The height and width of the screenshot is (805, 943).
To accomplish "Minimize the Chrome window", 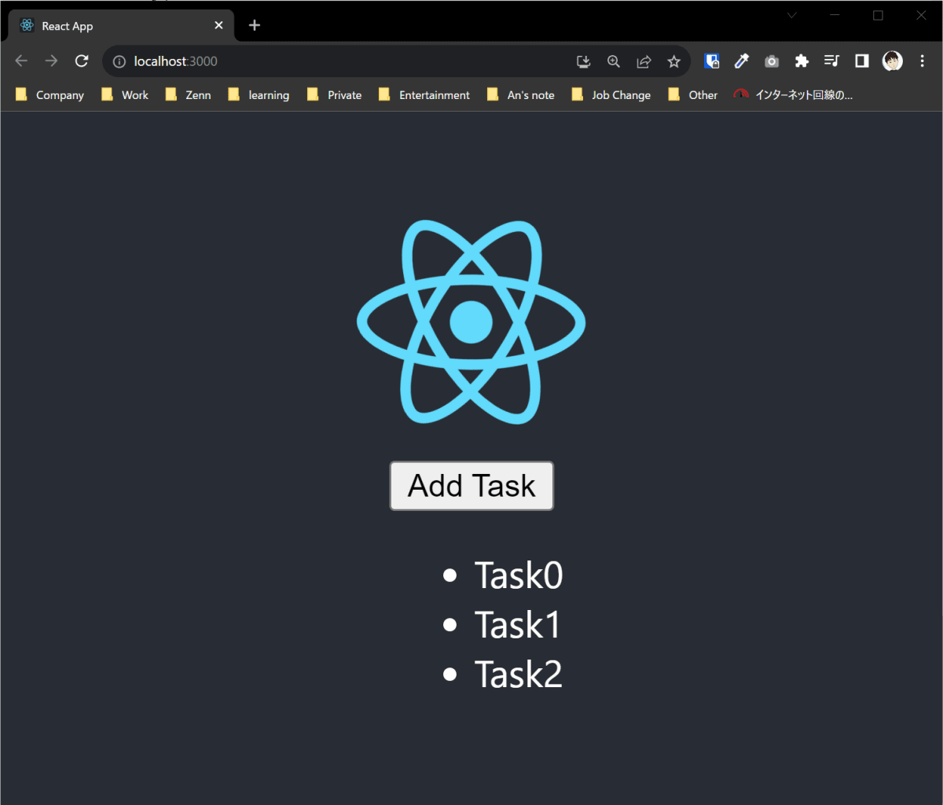I will click(835, 15).
